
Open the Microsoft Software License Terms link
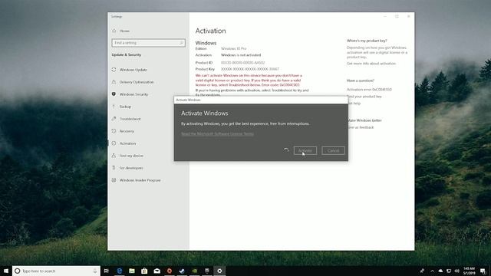pos(217,133)
